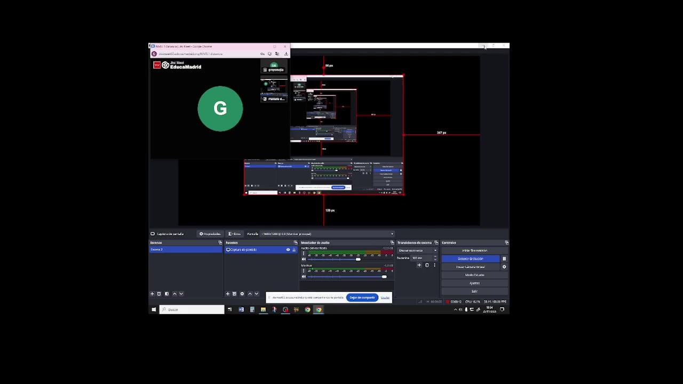The image size is (683, 384).
Task: Pause the recording with the pause icon
Action: (x=504, y=259)
